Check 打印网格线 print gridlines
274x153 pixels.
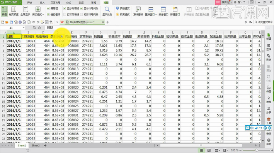click(65, 14)
